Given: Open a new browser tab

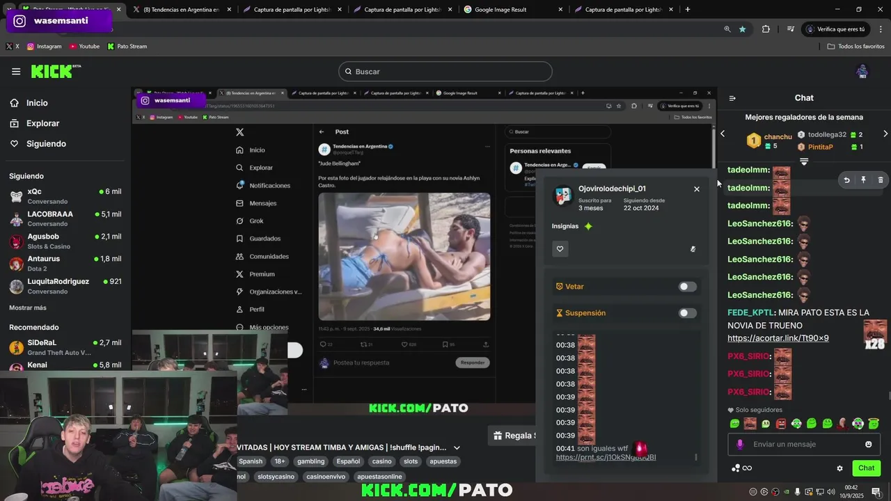Looking at the screenshot, I should coord(688,10).
